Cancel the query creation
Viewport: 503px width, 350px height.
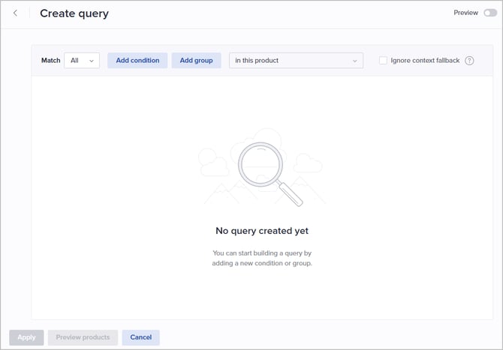click(140, 337)
